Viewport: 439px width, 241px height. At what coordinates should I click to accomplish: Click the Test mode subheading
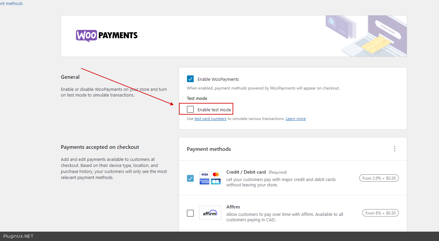click(x=197, y=99)
